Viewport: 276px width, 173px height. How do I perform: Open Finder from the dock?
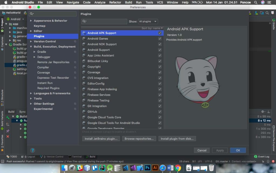coord(65,168)
